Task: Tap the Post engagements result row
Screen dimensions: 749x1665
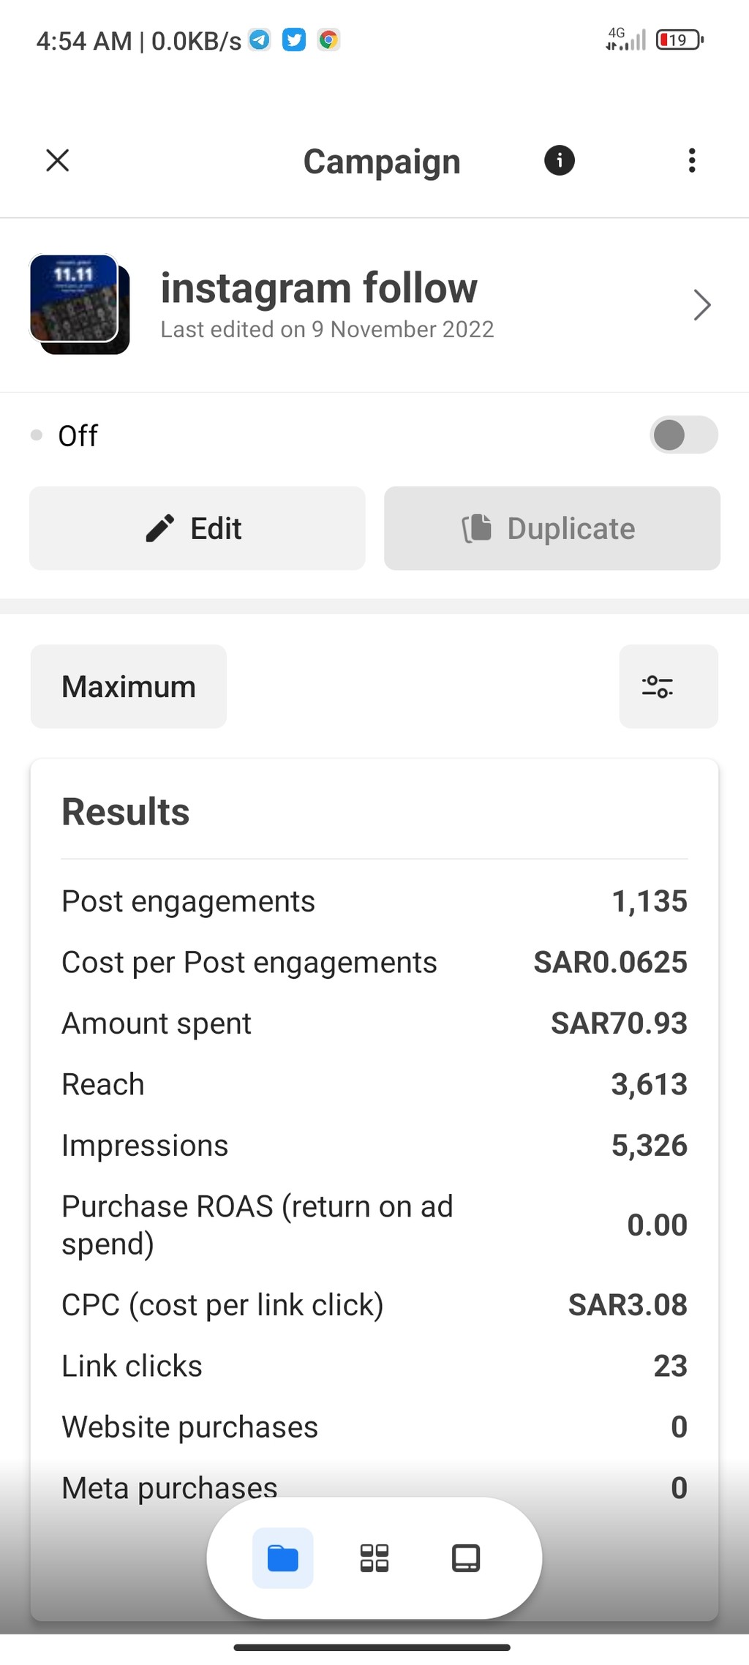Action: point(374,901)
